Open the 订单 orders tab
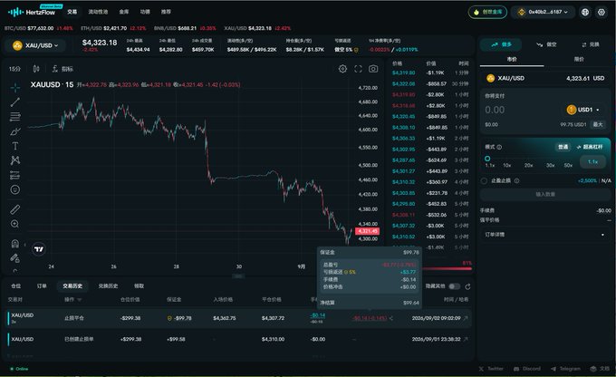 (x=42, y=286)
